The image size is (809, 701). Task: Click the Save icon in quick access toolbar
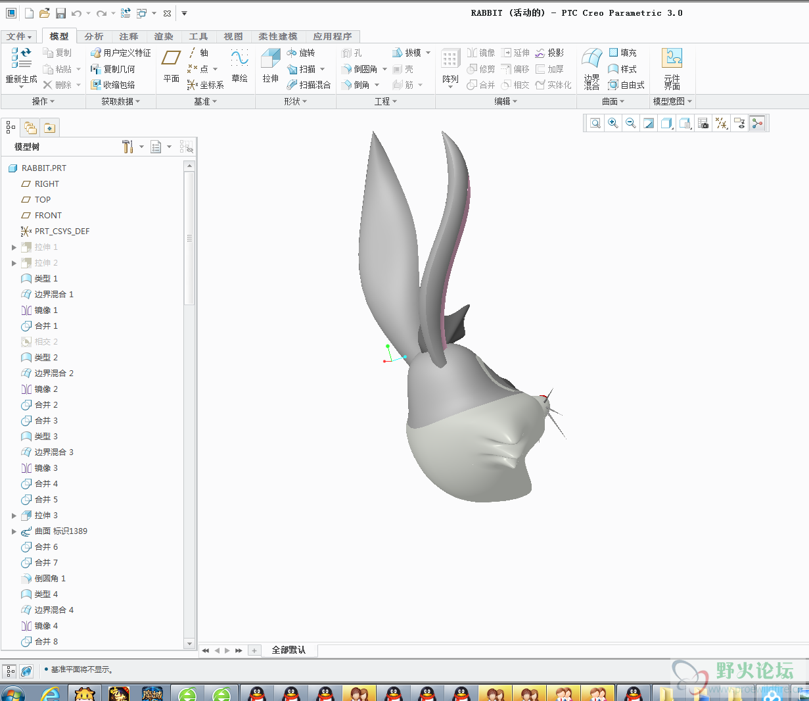coord(60,13)
